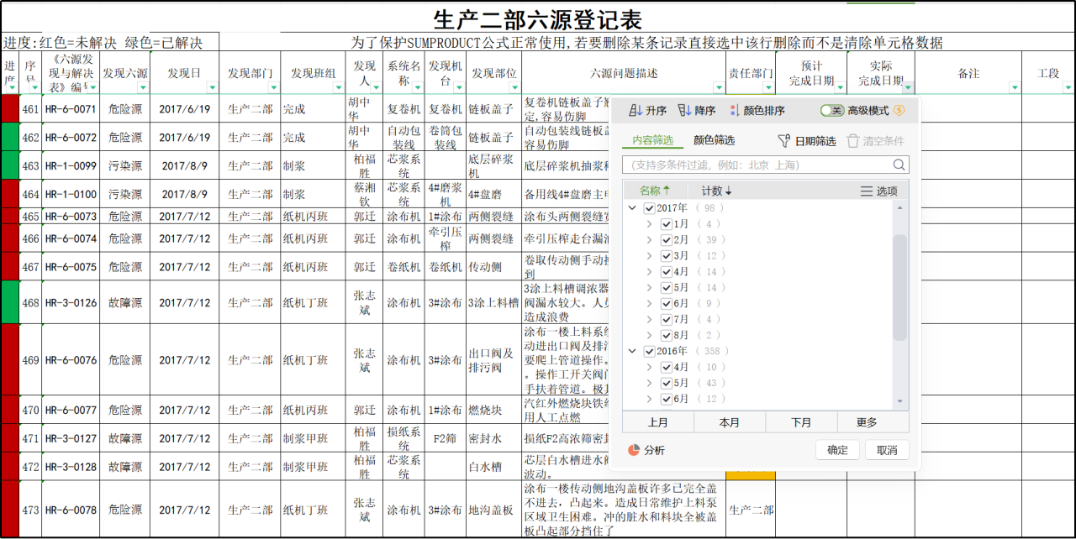Switch to 内容筛选 tab

click(653, 141)
